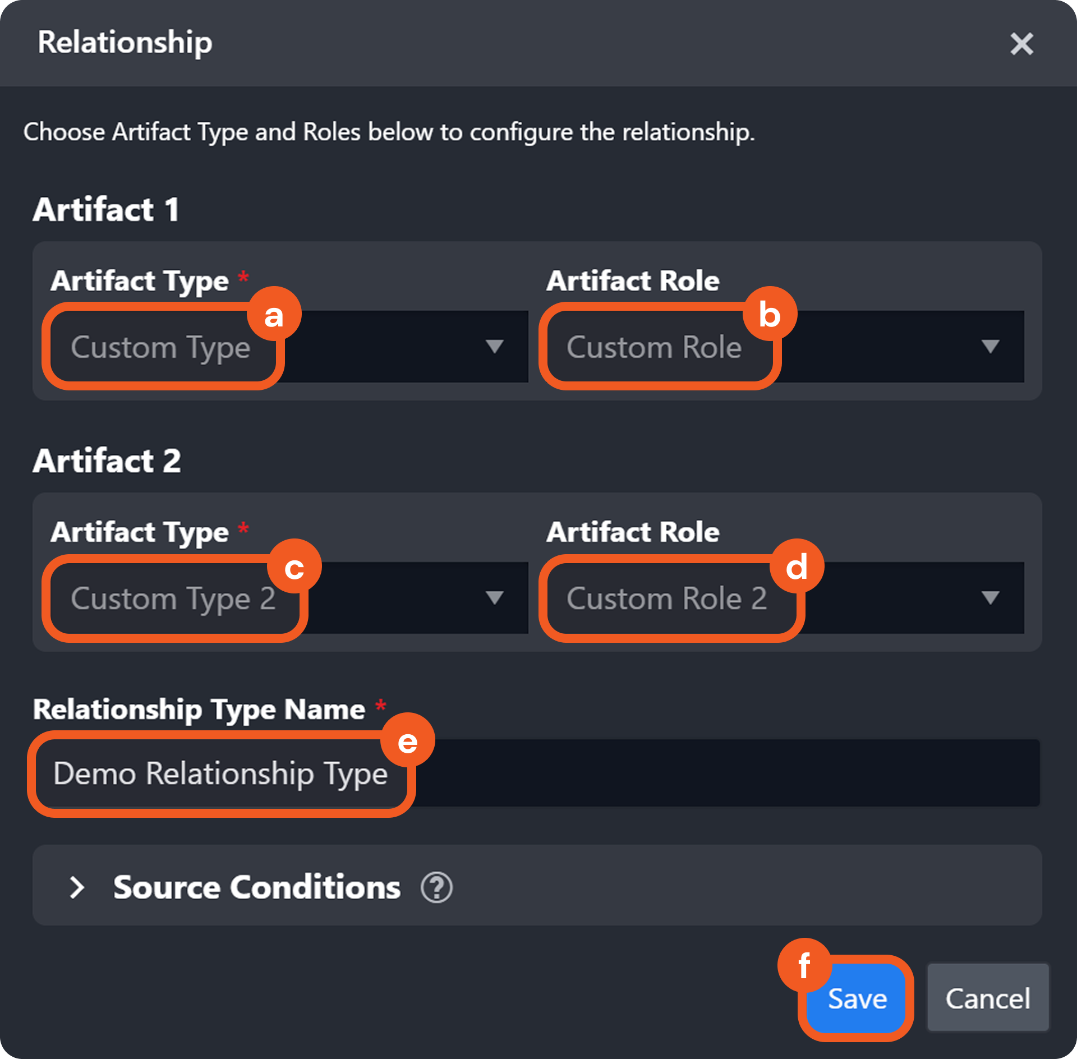The image size is (1077, 1059).
Task: Click the orange 'd' annotation badge
Action: coord(797,567)
